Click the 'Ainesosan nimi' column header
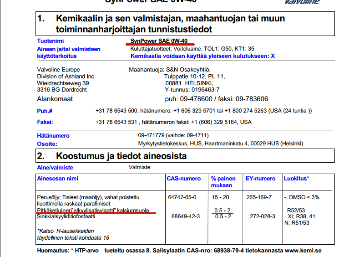Image resolution: width=359 pixels, height=257 pixels. 57,178
